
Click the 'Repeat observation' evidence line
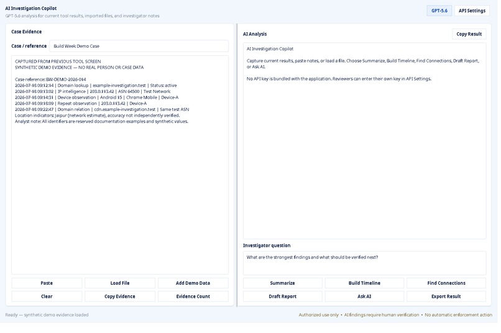[x=81, y=104]
